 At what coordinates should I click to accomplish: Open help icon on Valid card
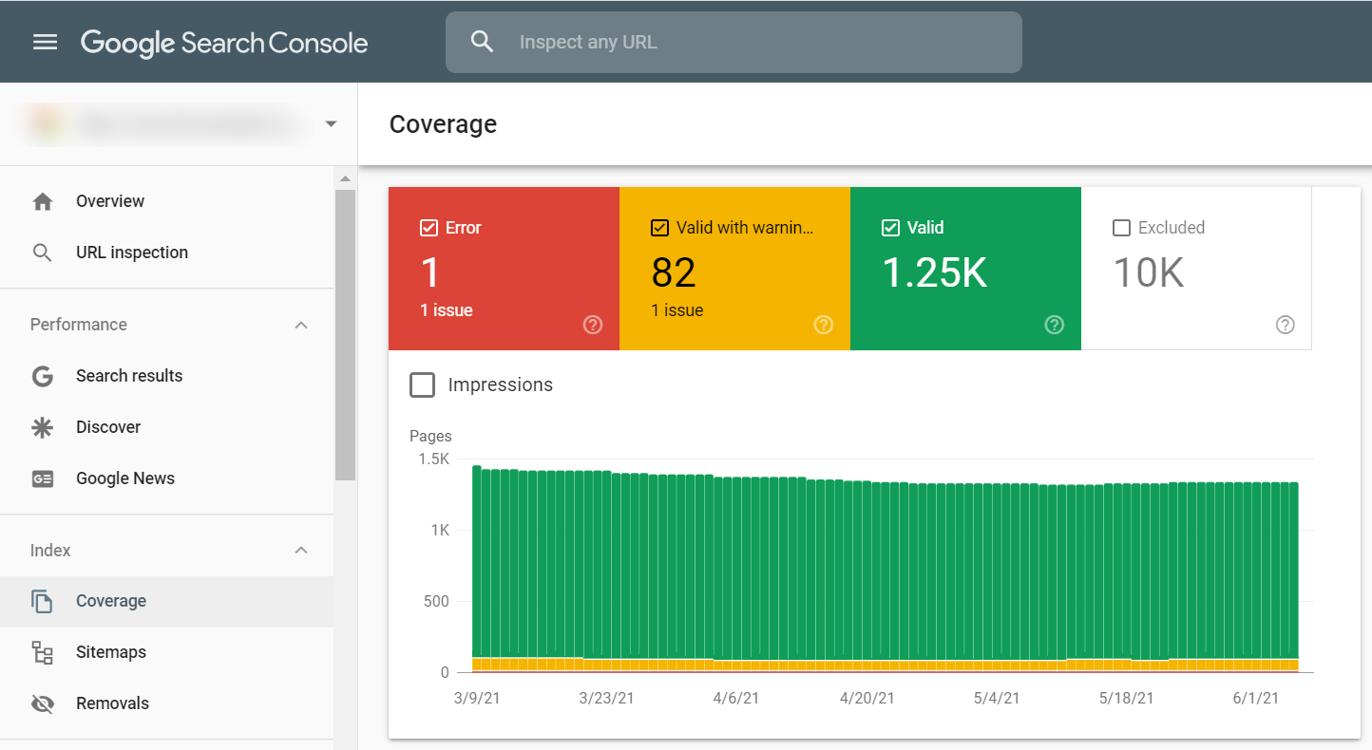tap(1055, 325)
